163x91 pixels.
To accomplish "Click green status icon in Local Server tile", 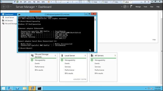I will pyautogui.click(x=62, y=60).
